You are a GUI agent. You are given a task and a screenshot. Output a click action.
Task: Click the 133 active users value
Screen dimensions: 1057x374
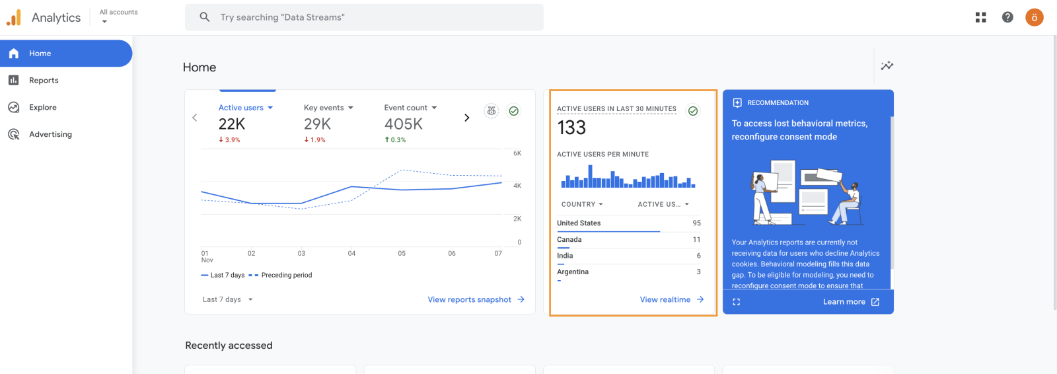pyautogui.click(x=571, y=128)
